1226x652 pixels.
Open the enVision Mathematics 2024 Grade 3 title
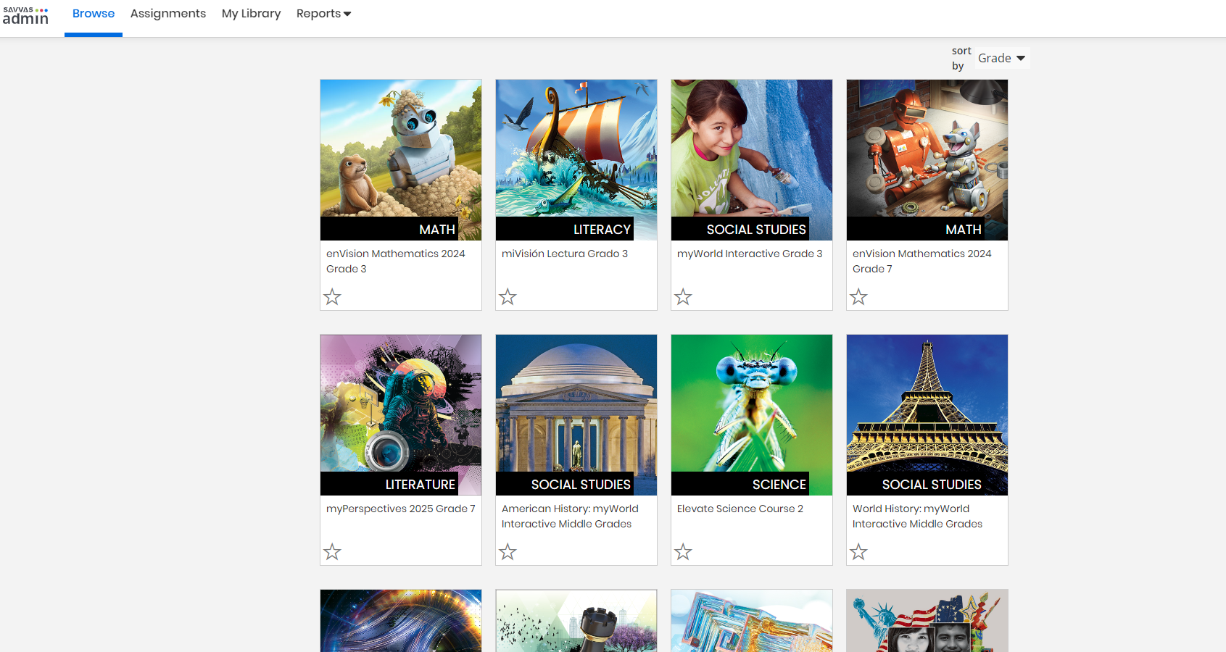coord(395,261)
